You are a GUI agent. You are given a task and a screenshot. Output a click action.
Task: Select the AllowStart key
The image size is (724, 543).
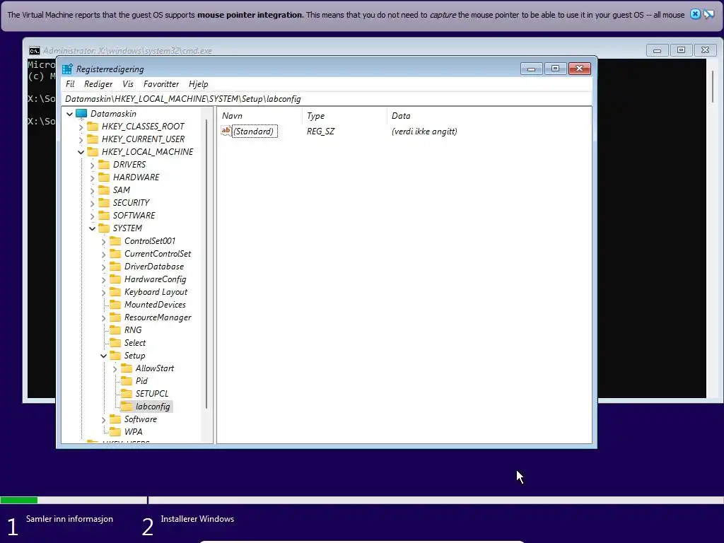tap(155, 368)
